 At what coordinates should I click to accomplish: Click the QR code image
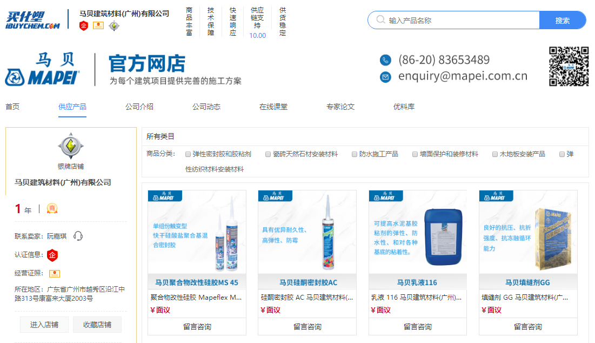click(x=569, y=67)
